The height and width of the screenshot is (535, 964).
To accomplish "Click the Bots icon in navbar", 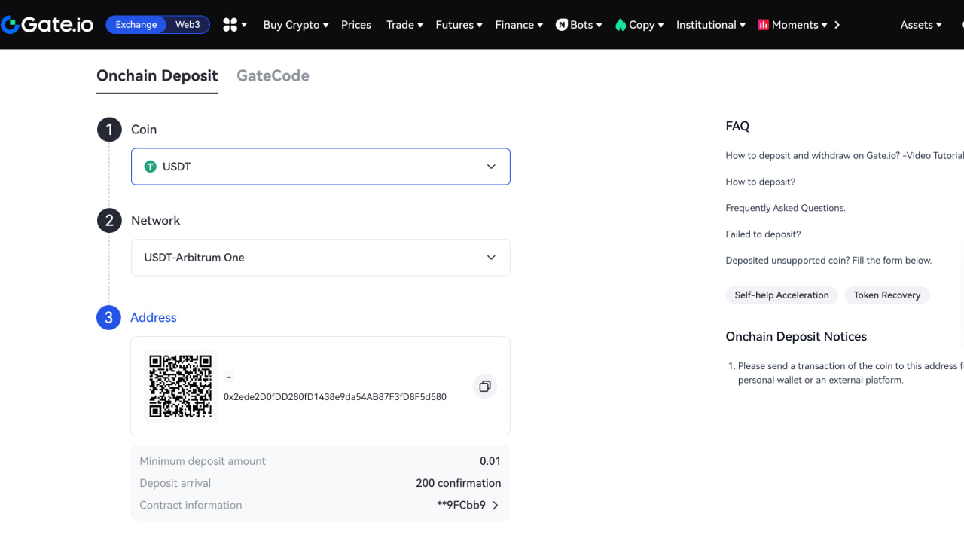I will point(562,25).
